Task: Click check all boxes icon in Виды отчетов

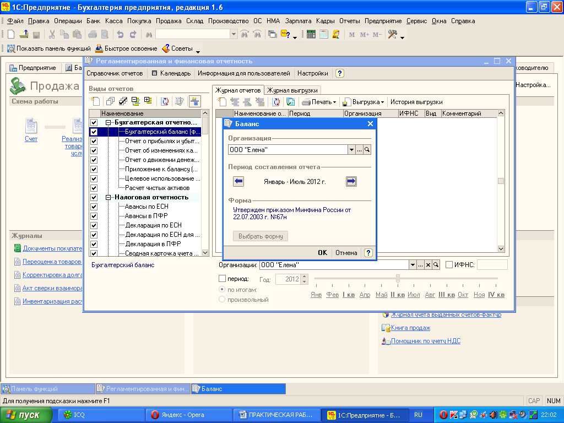Action: click(123, 101)
